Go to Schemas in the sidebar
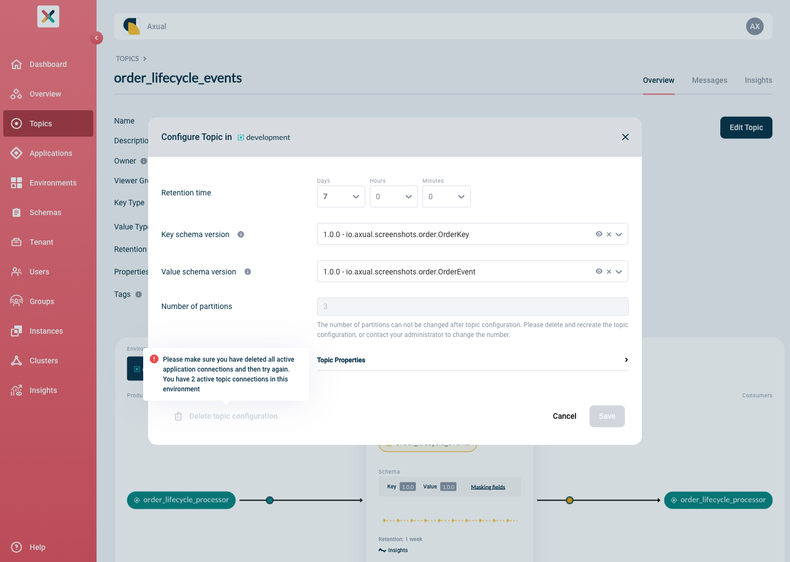The height and width of the screenshot is (562, 790). point(48,212)
